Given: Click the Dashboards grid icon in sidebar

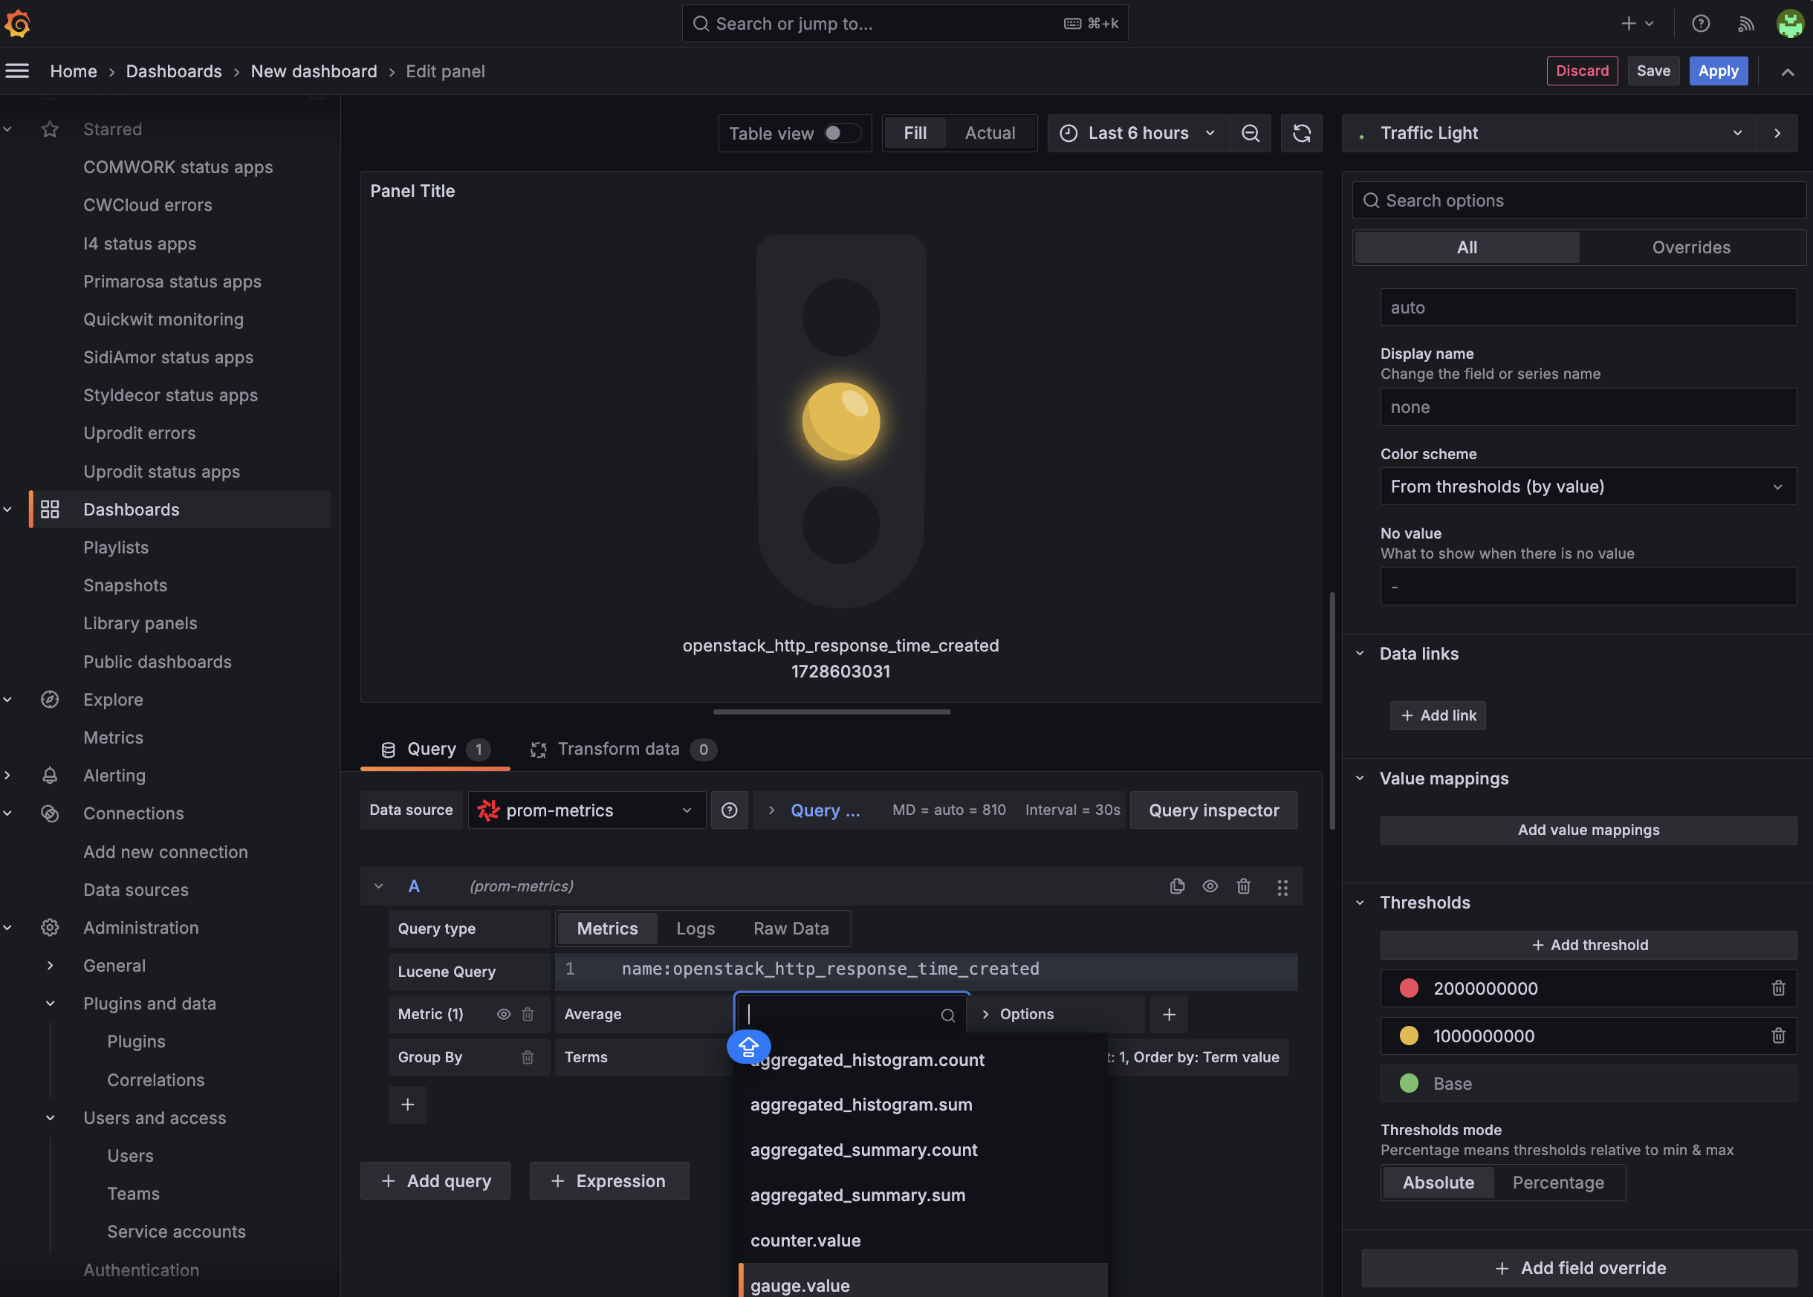Looking at the screenshot, I should [51, 510].
